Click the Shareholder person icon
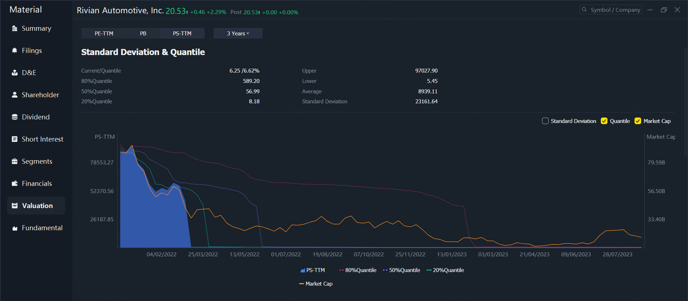The height and width of the screenshot is (301, 688). [15, 95]
